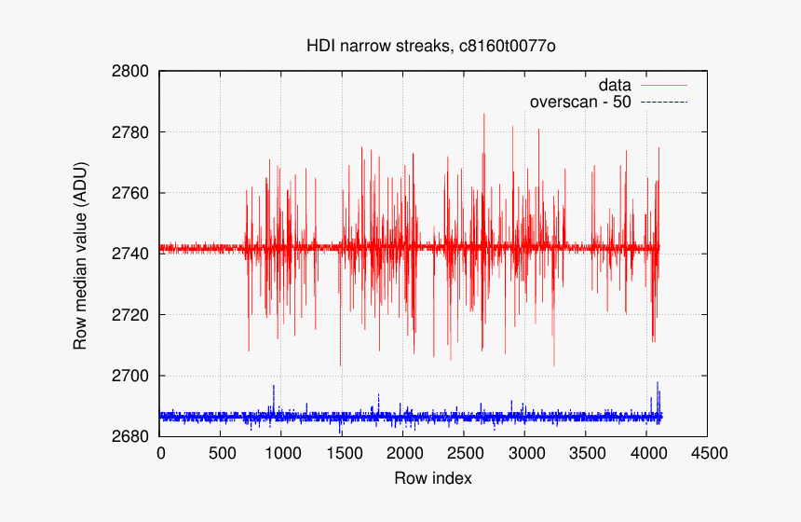This screenshot has height=522, width=801.
Task: Click the y-axis tick label 2680
Action: click(x=130, y=436)
